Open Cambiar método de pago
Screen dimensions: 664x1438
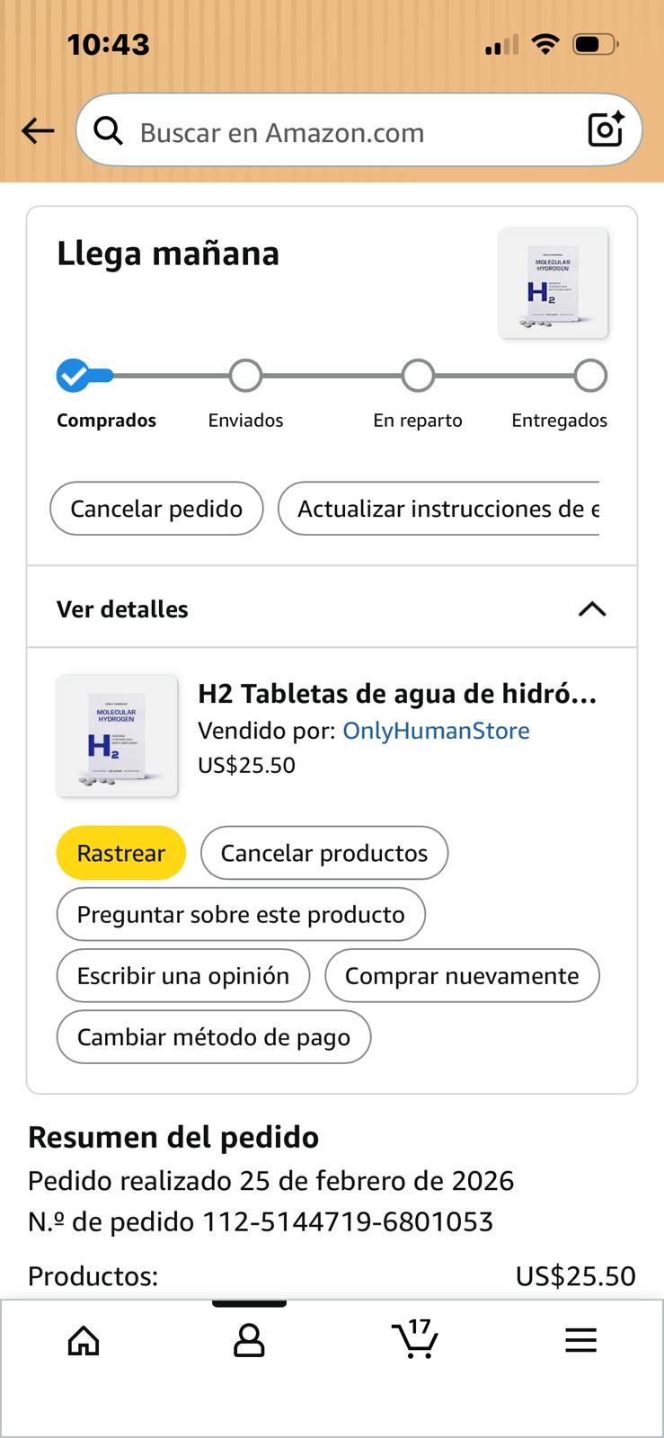[x=214, y=1037]
